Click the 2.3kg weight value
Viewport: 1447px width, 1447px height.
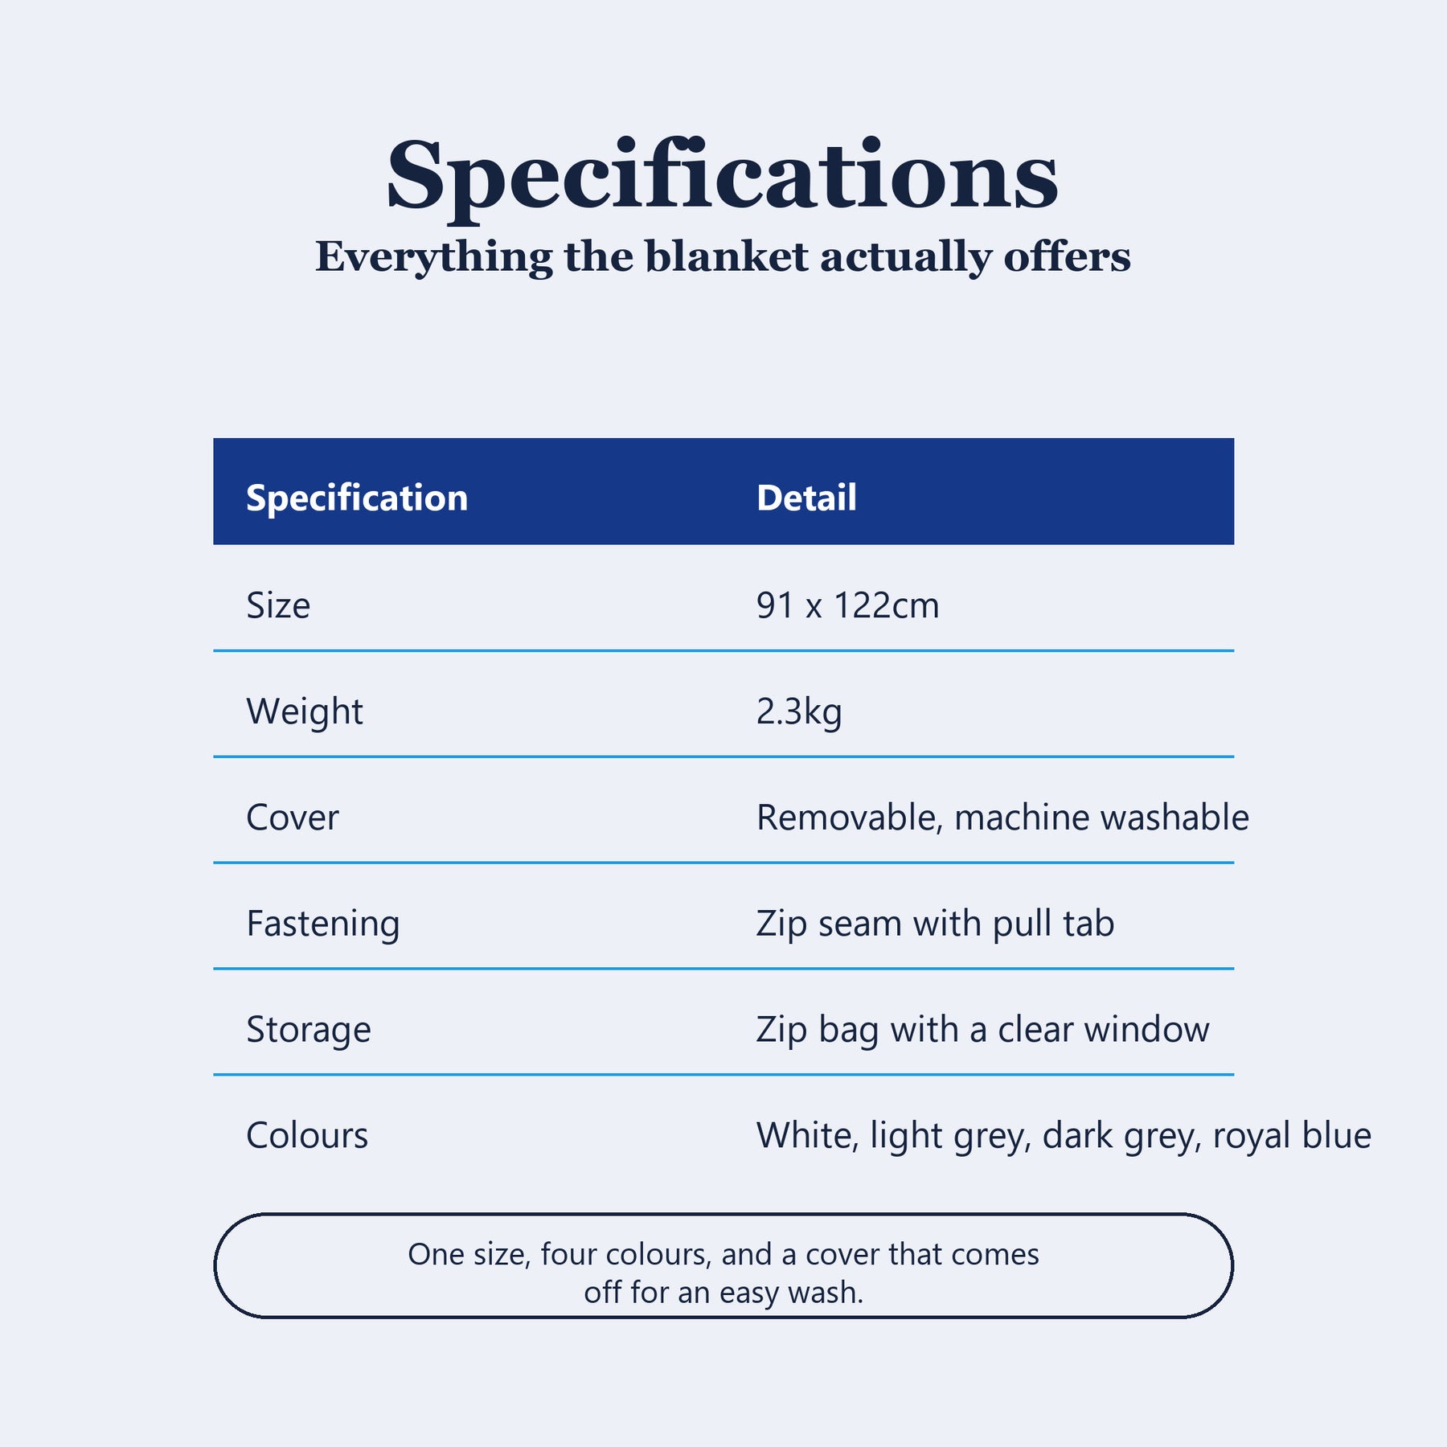(799, 712)
